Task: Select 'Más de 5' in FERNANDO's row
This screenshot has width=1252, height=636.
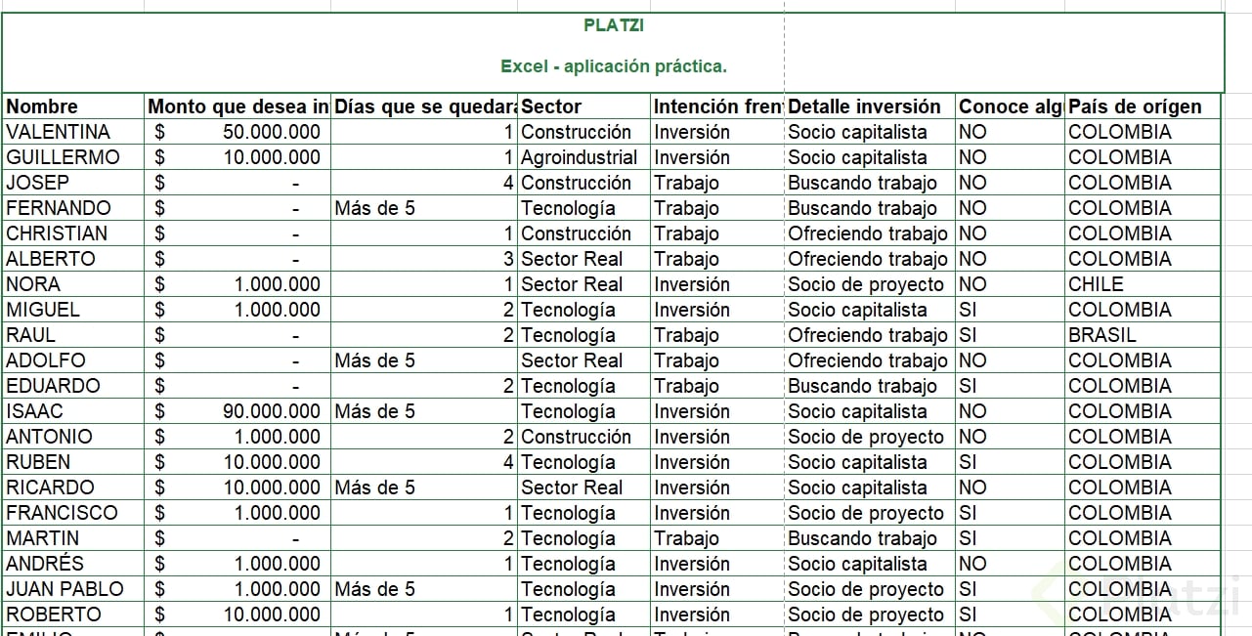Action: pos(375,208)
